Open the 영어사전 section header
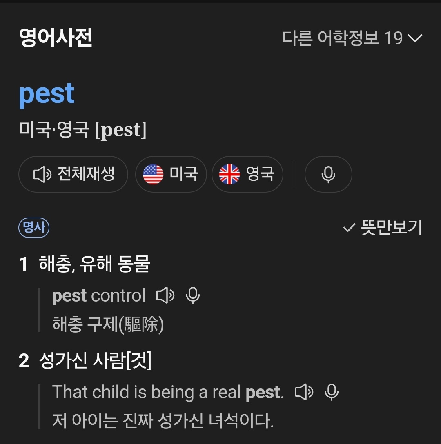441x444 pixels. pos(56,38)
